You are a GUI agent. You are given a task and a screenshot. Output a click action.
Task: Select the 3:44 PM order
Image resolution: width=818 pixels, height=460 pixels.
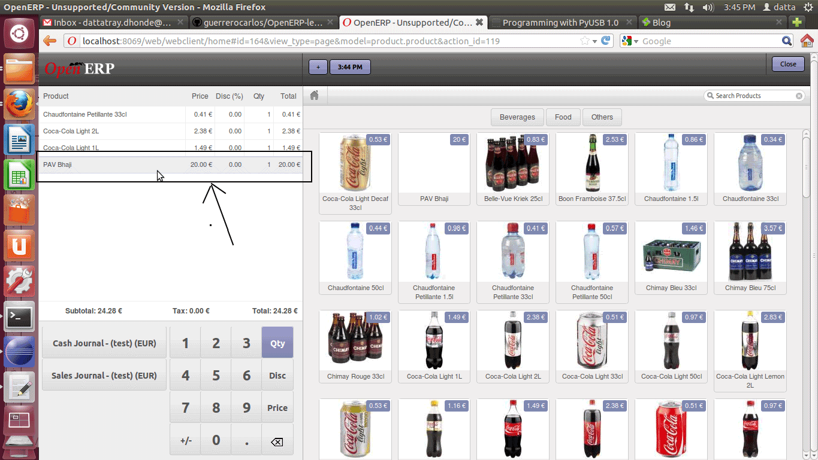tap(350, 67)
